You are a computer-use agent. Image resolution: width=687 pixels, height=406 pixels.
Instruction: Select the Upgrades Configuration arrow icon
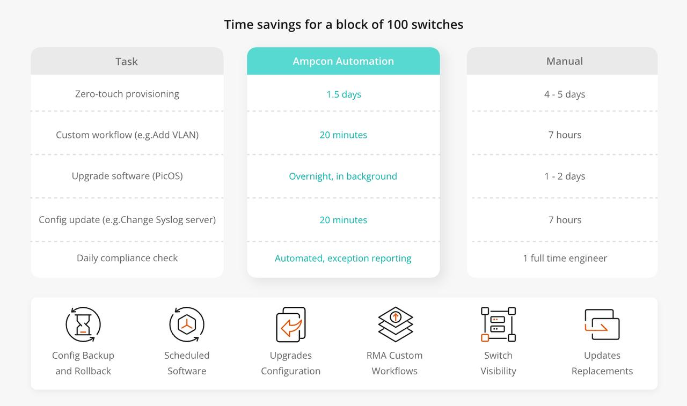pos(290,324)
